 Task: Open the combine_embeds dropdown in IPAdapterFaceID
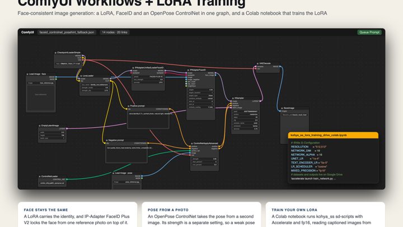(x=201, y=98)
